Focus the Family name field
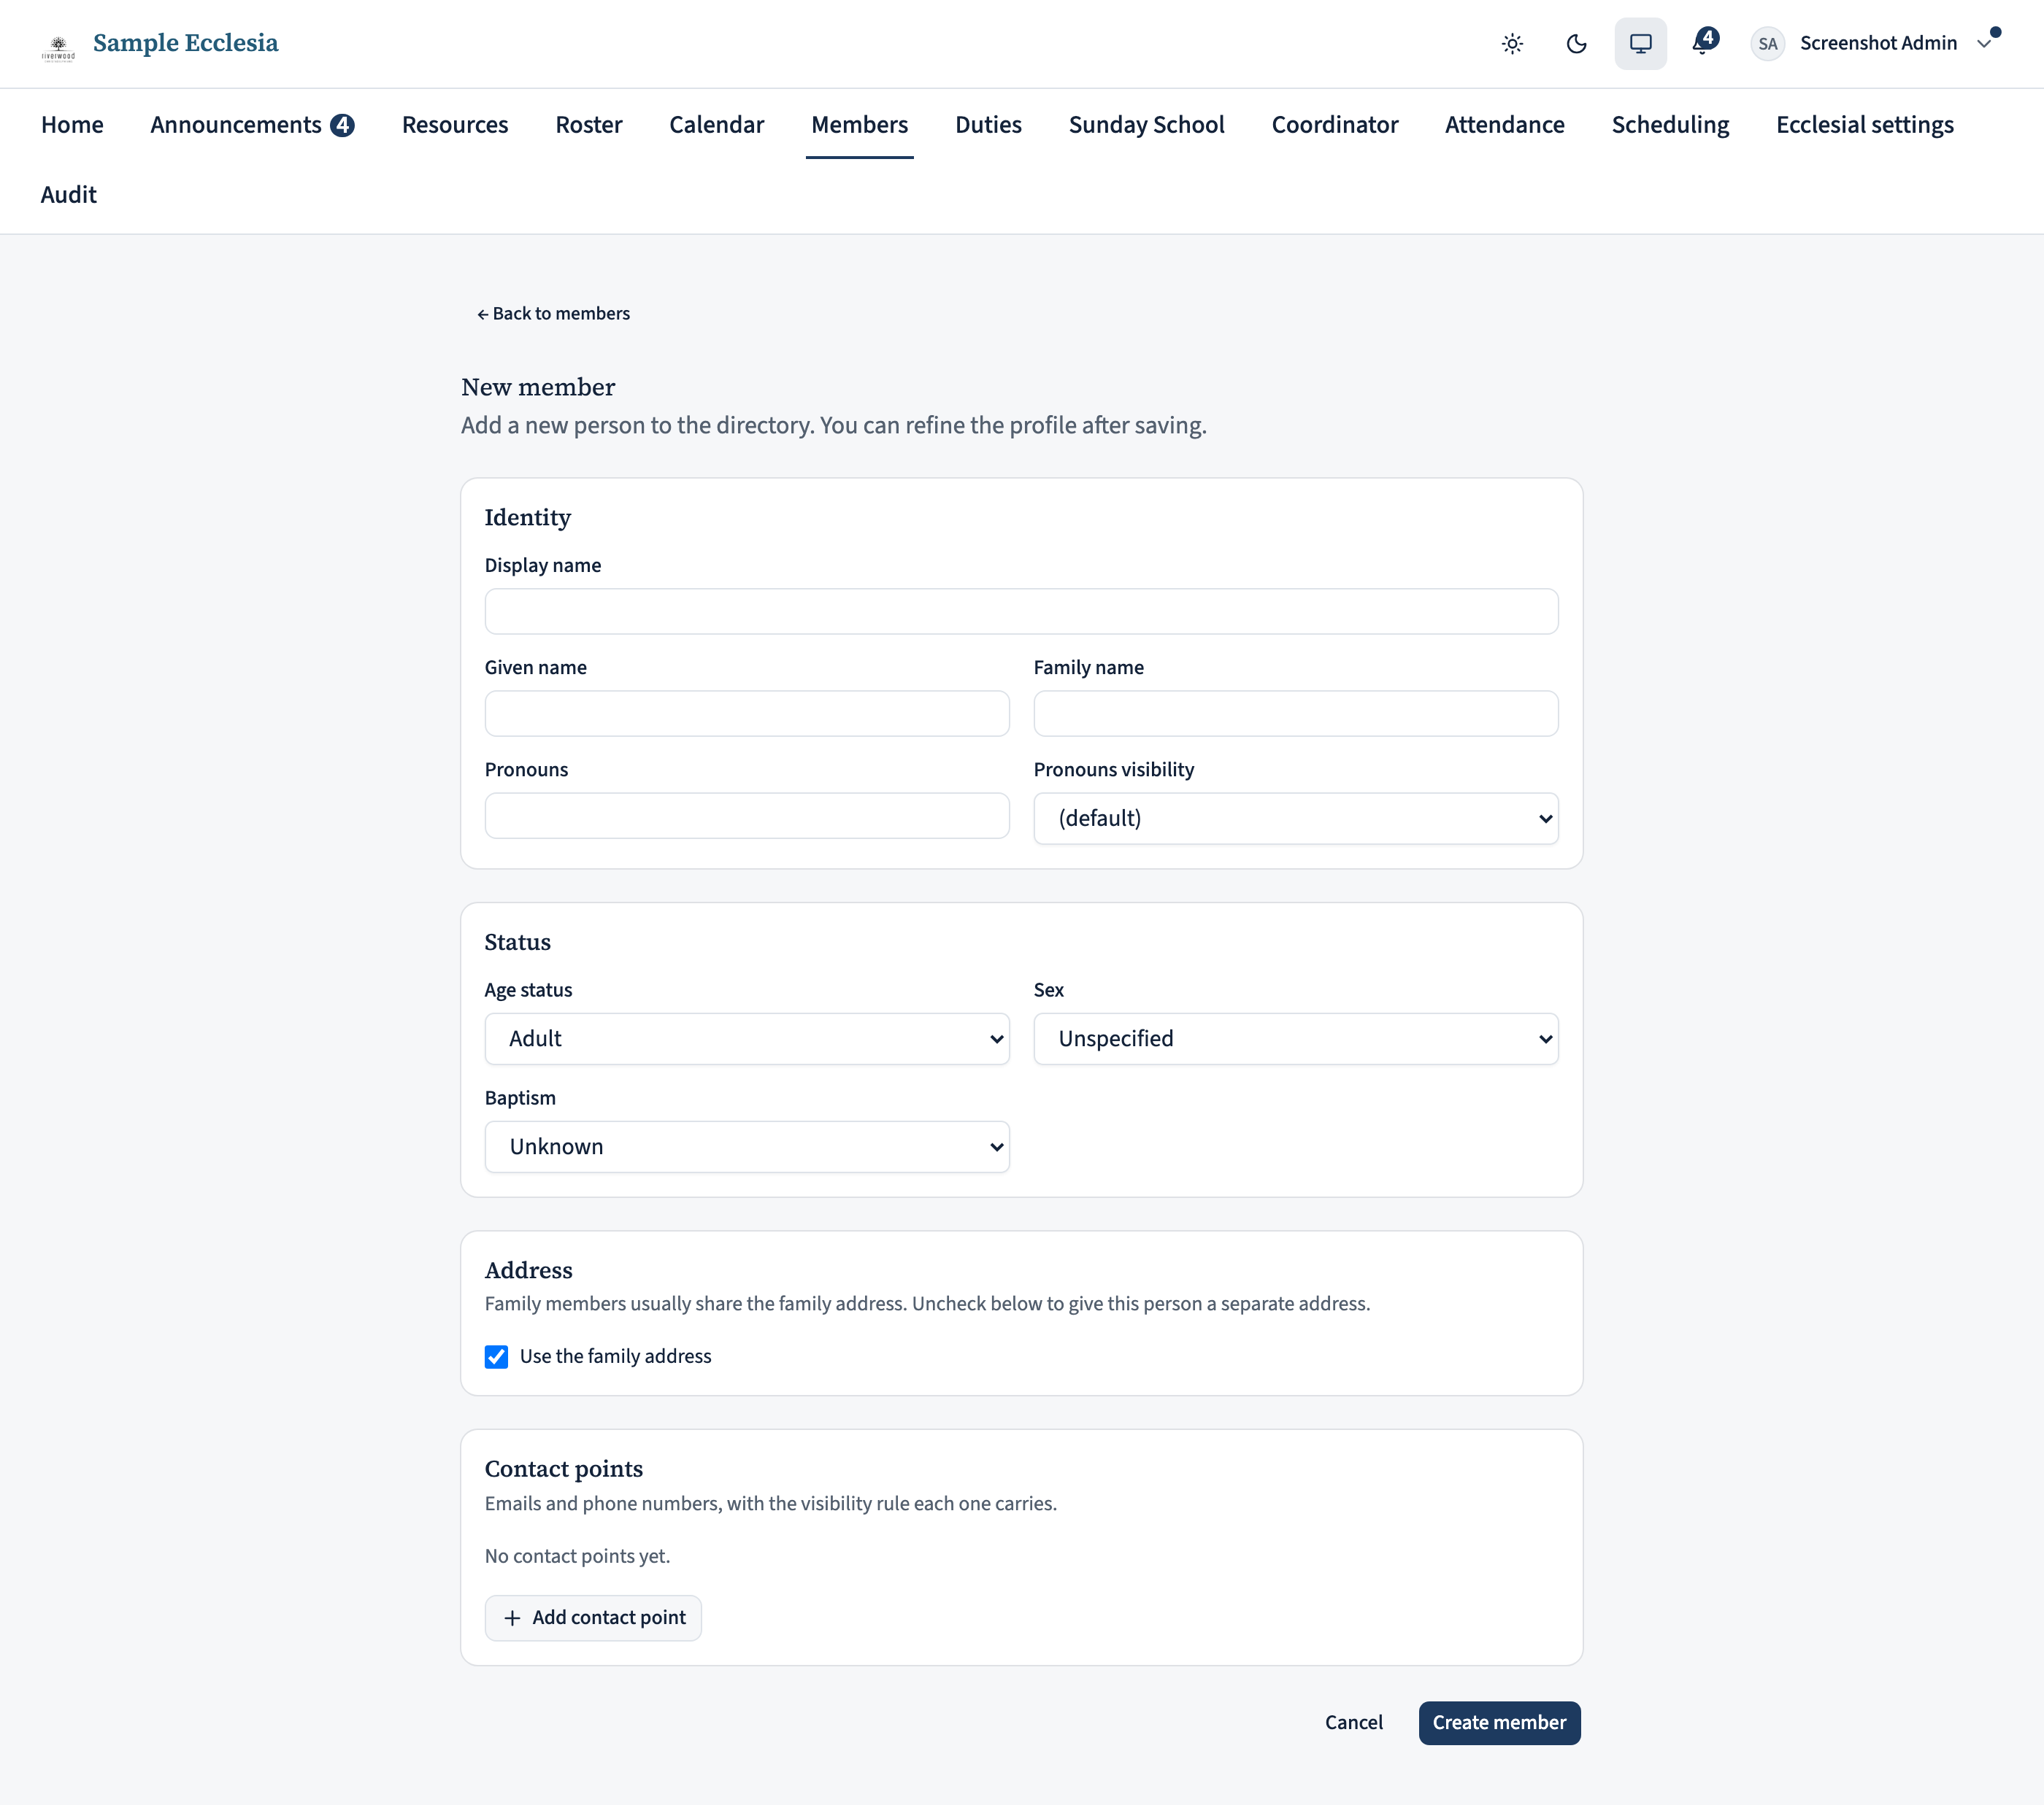2044x1805 pixels. click(x=1296, y=714)
